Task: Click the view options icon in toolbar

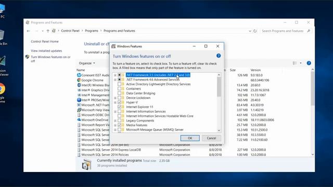Action: pyautogui.click(x=295, y=63)
